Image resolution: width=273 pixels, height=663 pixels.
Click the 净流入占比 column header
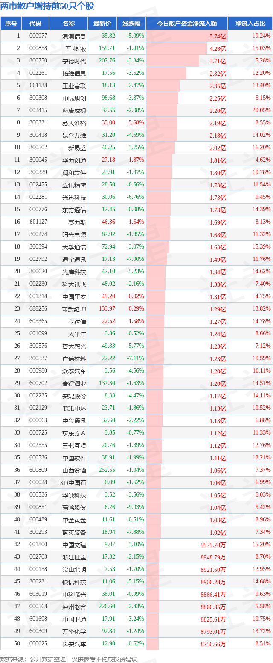(x=250, y=24)
